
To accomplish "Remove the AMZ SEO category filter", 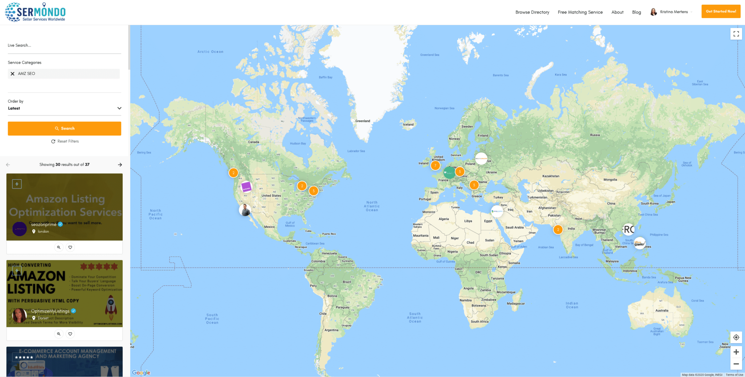I will tap(12, 74).
